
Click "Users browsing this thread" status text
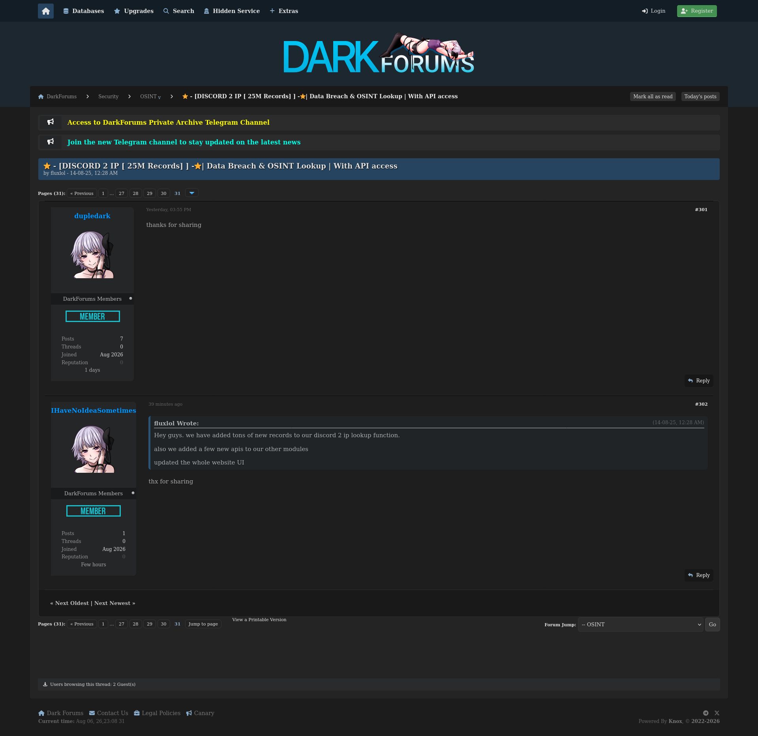93,685
